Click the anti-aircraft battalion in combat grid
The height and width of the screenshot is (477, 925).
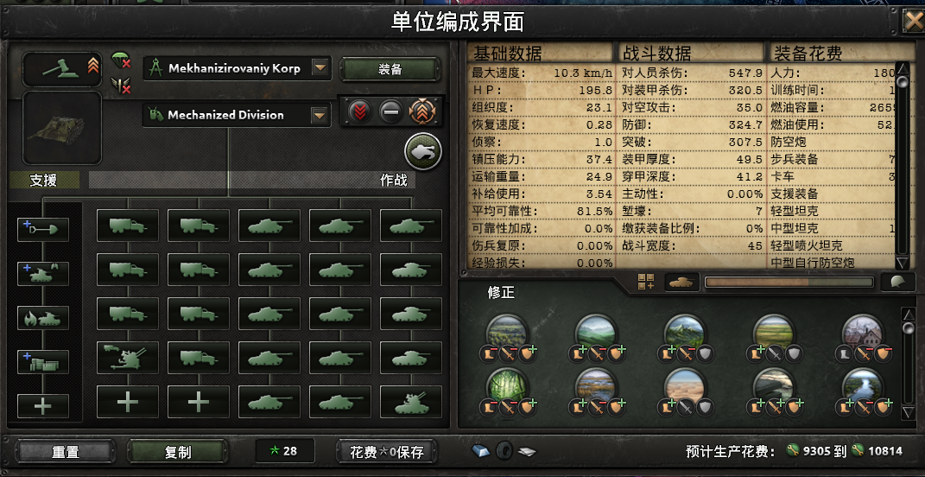(x=128, y=357)
